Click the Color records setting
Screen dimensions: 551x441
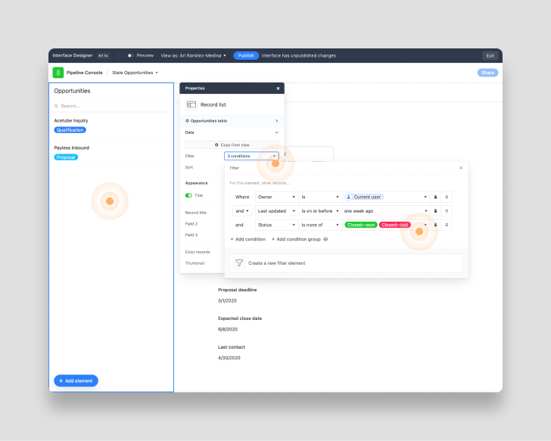point(198,252)
